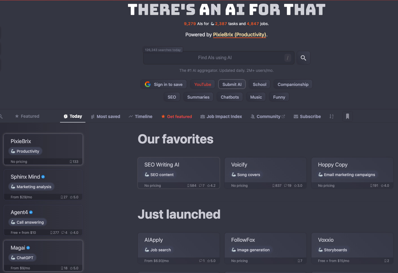The image size is (398, 273).
Task: Click the bookmark count 133 on PixieBrix
Action: pyautogui.click(x=74, y=162)
